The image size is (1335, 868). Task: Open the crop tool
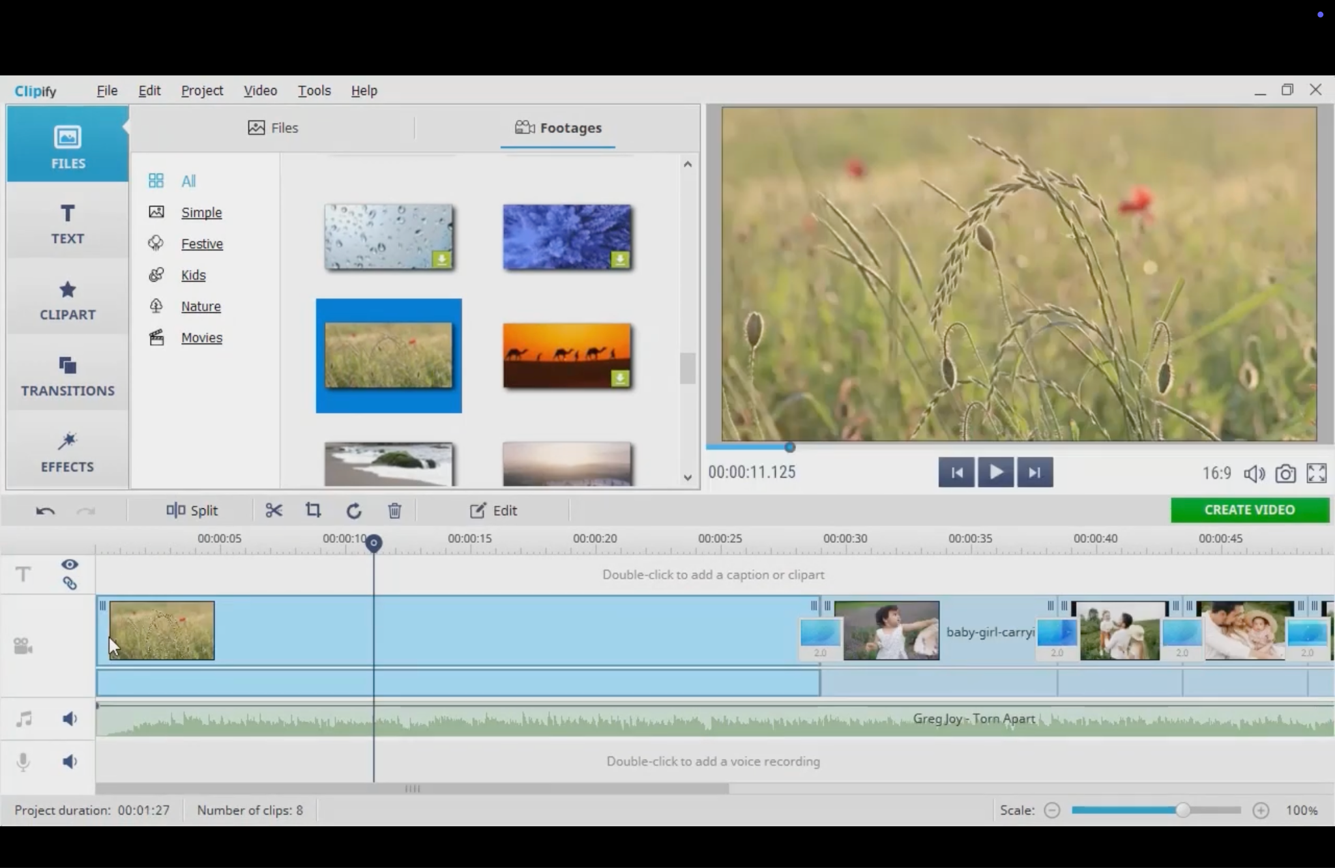(312, 510)
